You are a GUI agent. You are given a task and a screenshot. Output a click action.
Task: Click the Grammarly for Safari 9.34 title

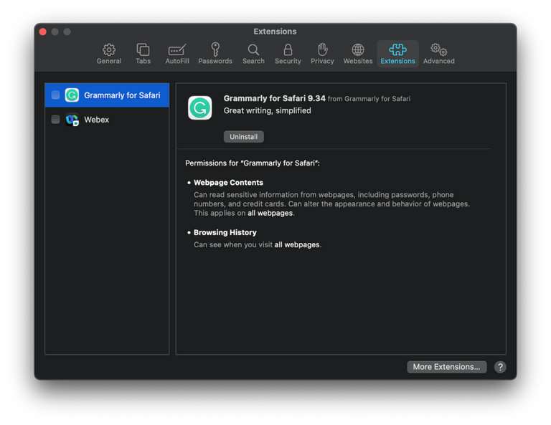[x=275, y=98]
